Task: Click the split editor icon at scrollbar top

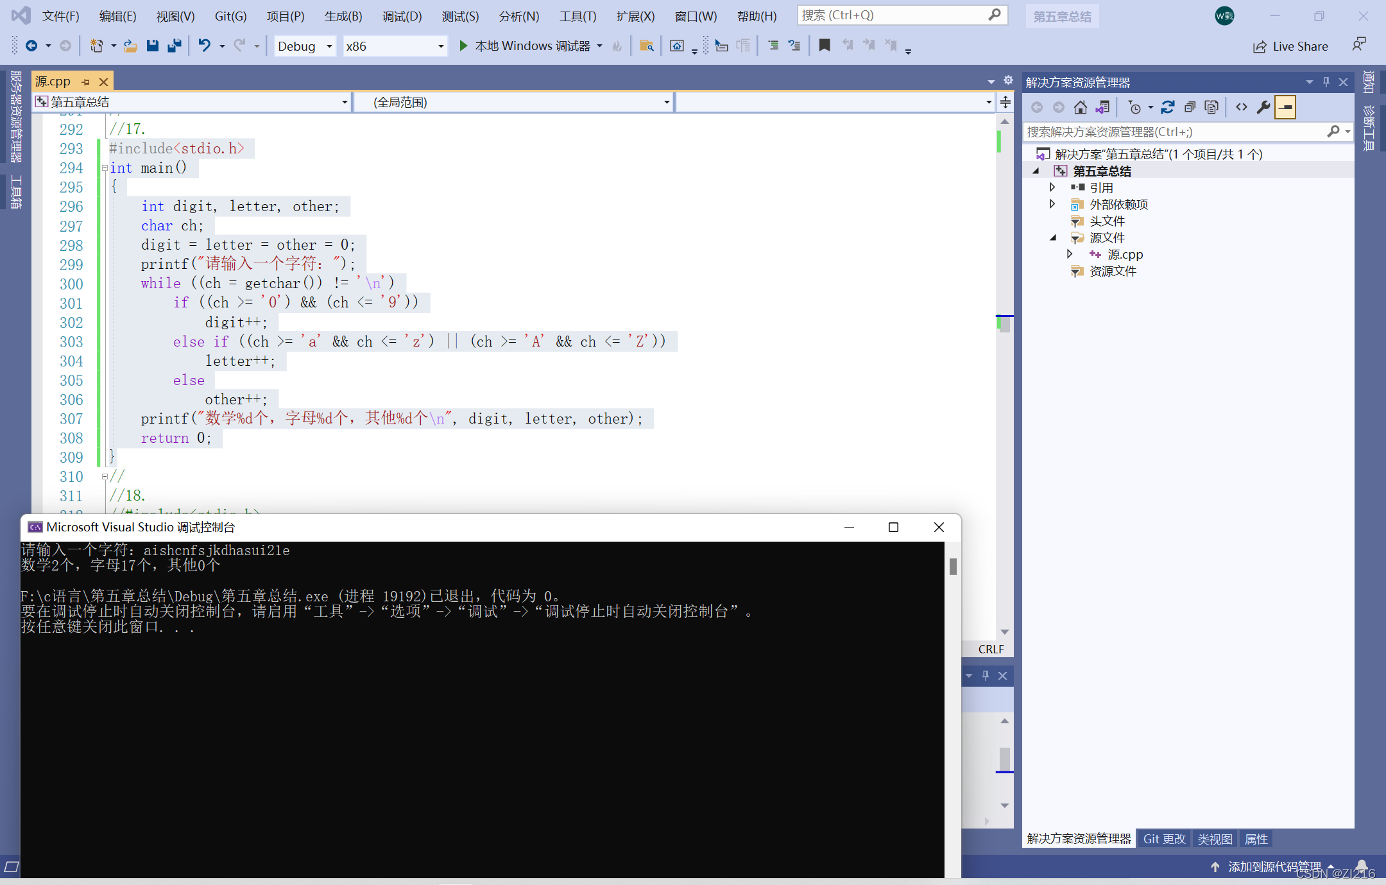Action: [x=1005, y=102]
